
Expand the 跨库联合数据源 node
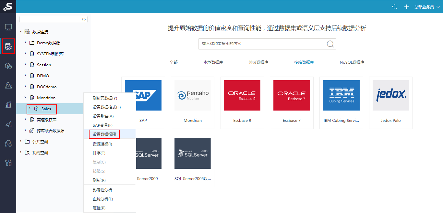pos(25,131)
